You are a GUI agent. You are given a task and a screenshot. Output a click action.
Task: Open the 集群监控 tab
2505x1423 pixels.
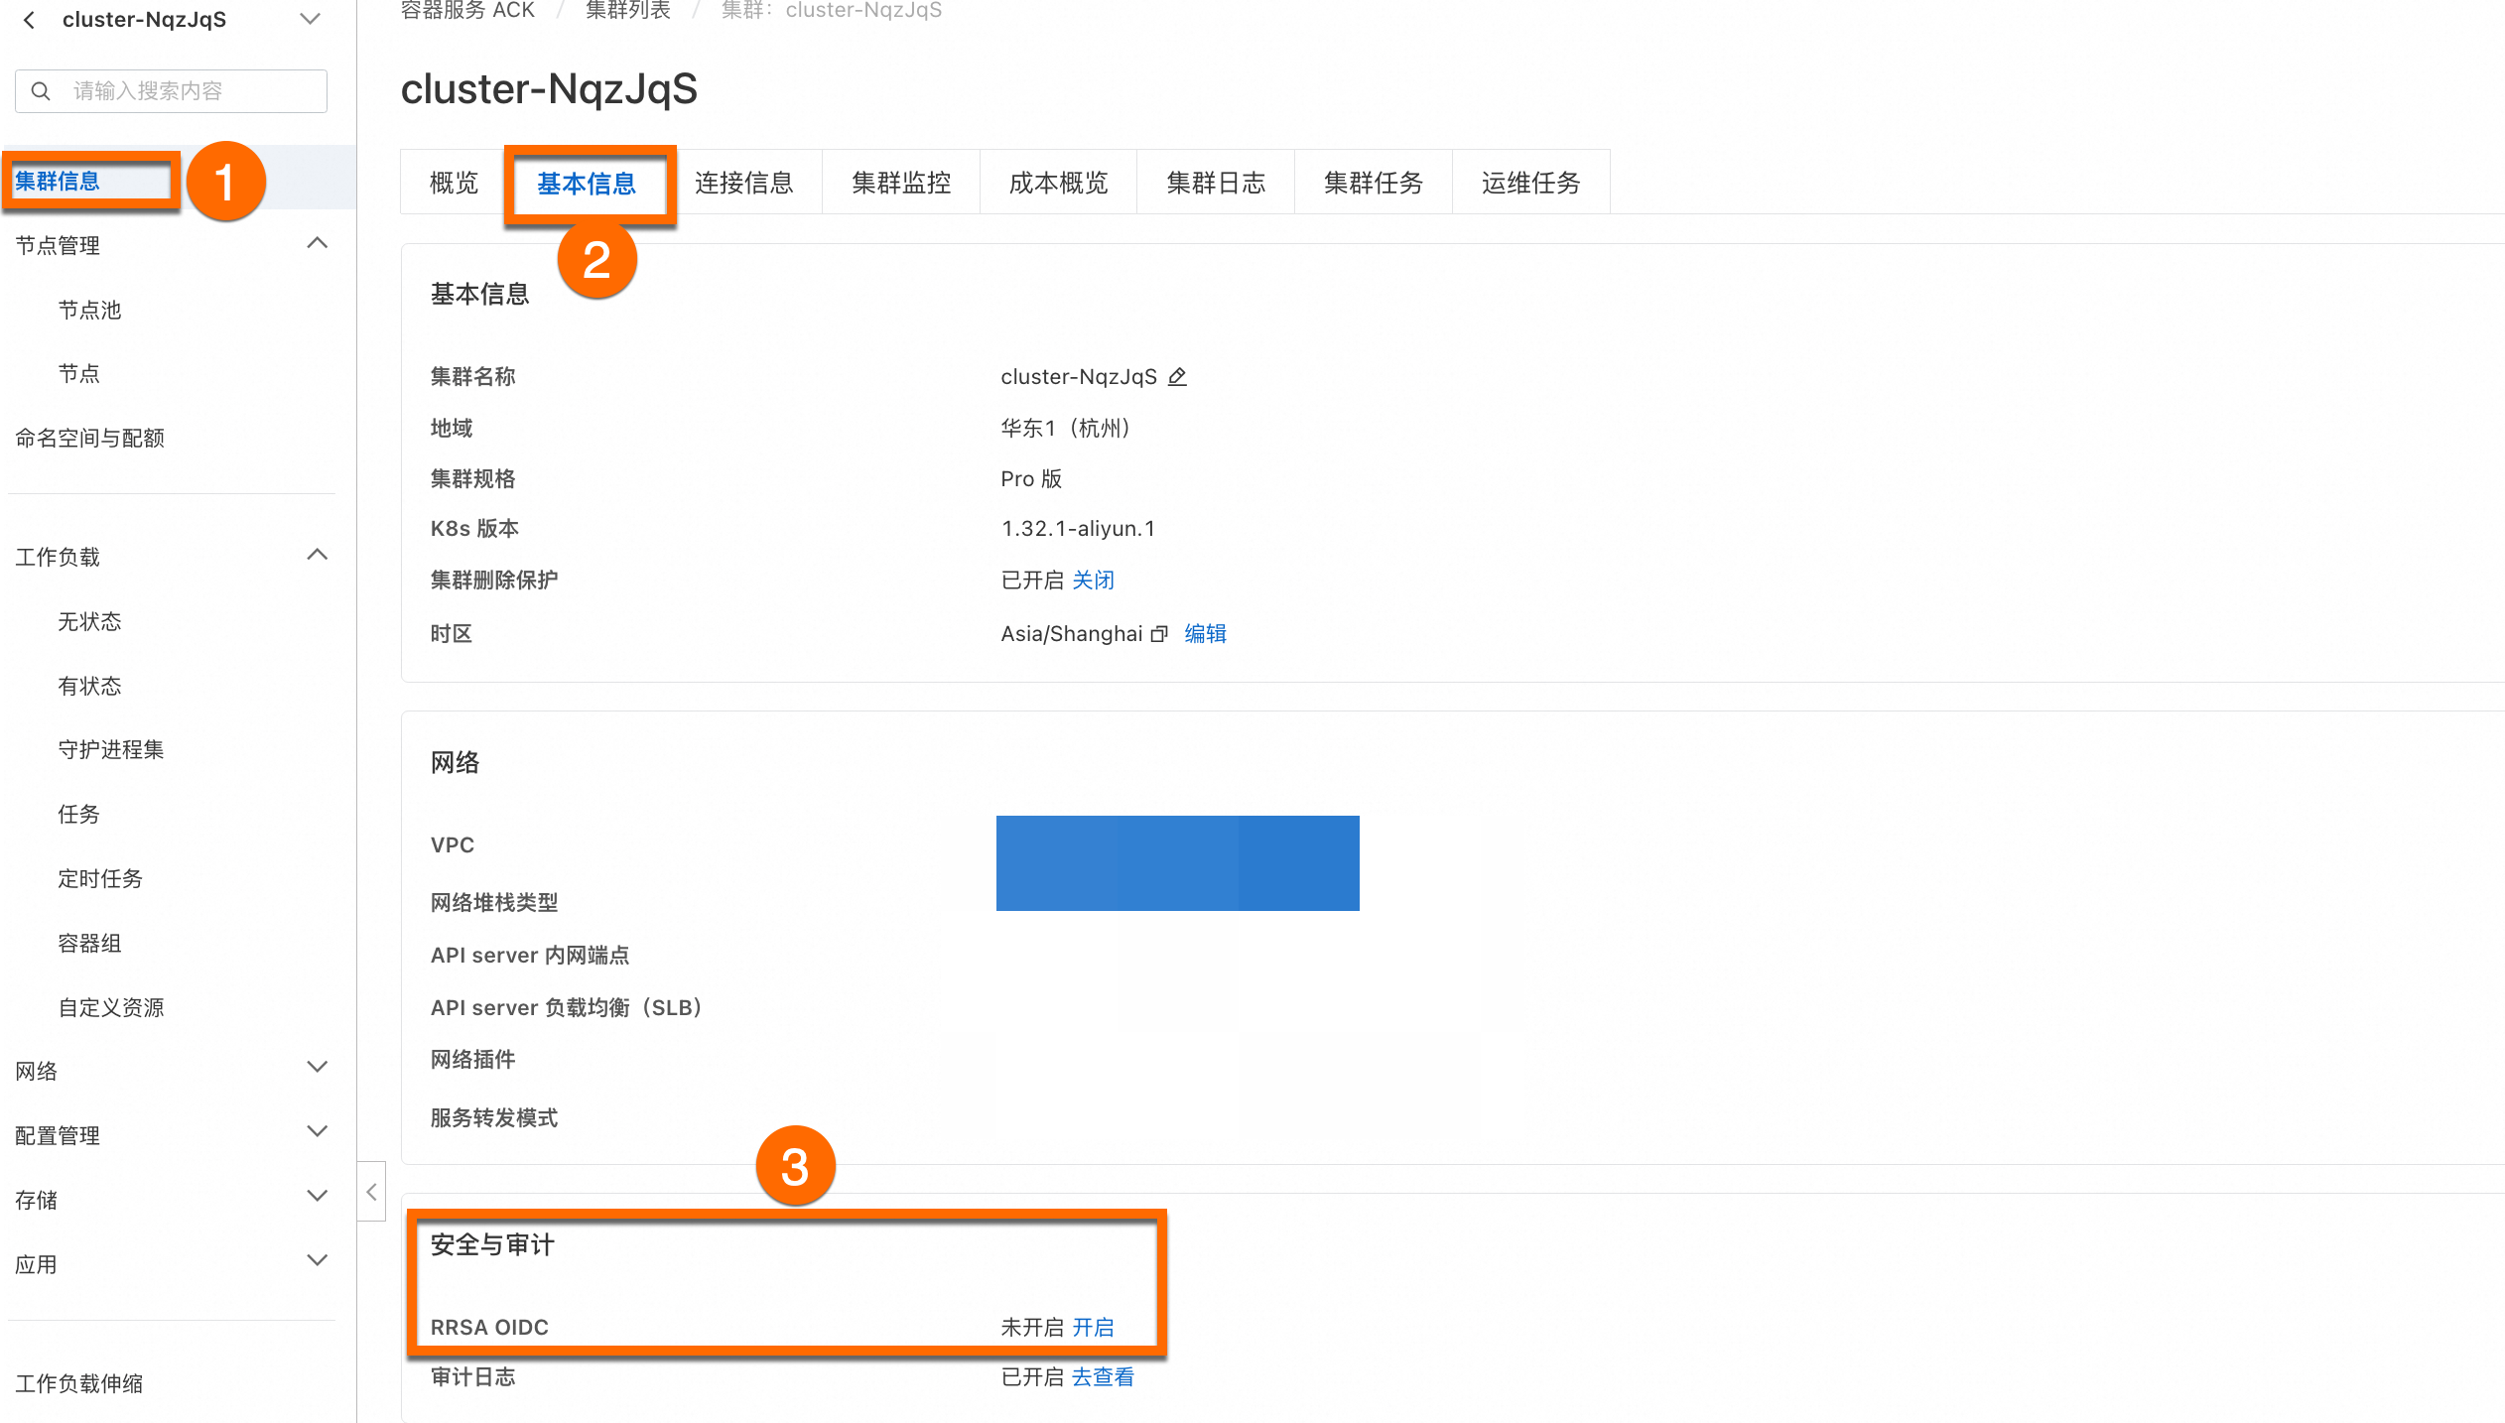pos(901,183)
